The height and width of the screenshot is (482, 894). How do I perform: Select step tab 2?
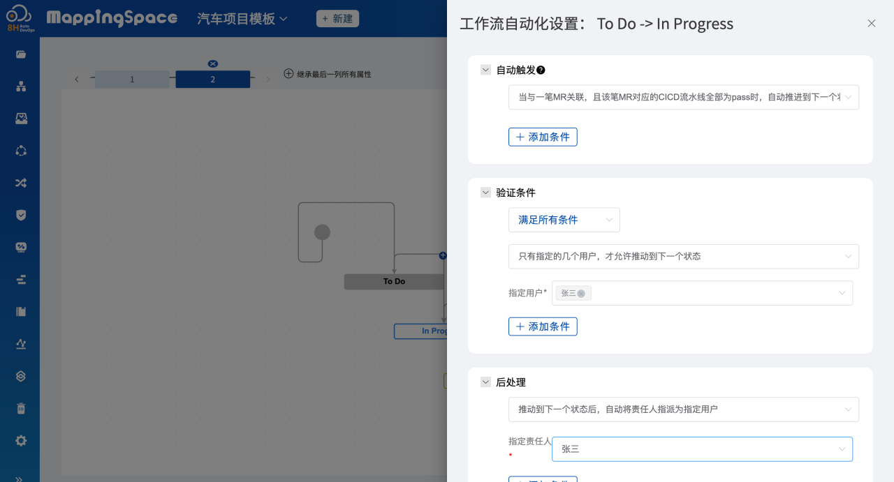point(213,80)
